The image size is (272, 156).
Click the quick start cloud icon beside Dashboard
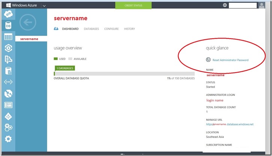click(56, 29)
